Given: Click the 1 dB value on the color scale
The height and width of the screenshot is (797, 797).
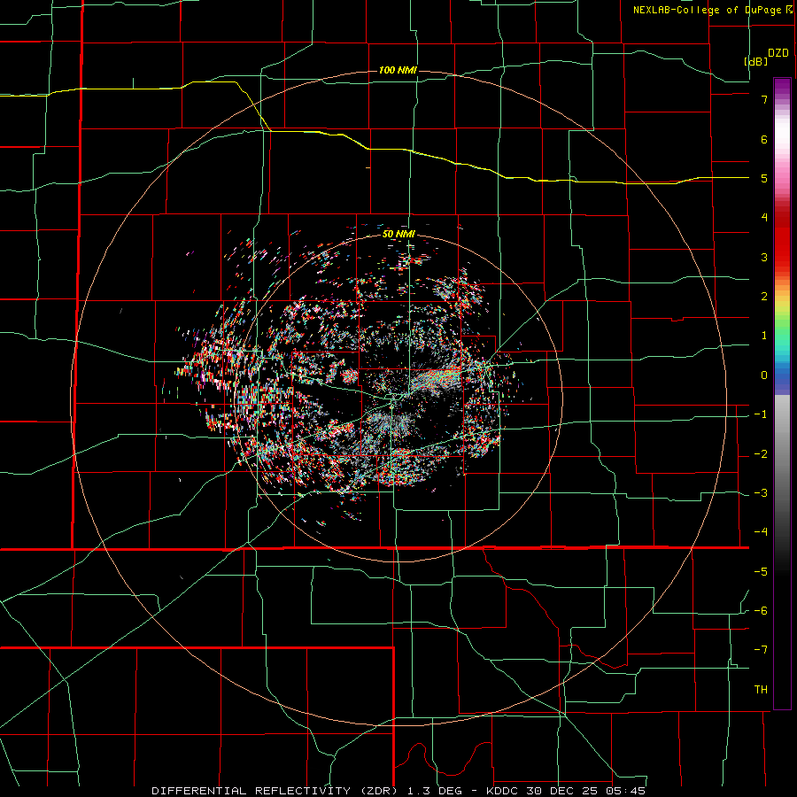Looking at the screenshot, I should [764, 336].
